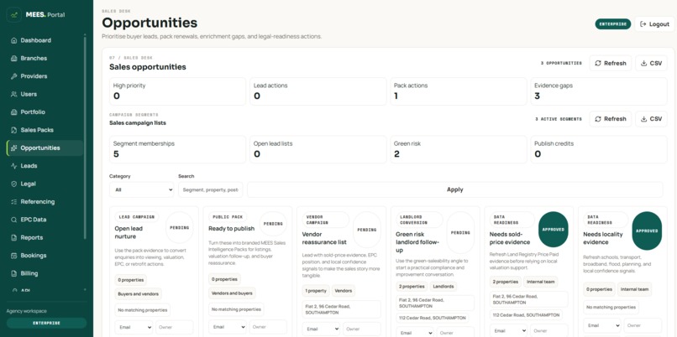Log out using the Logout button

pyautogui.click(x=654, y=24)
